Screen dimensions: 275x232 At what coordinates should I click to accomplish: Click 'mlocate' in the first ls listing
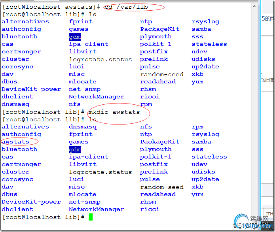83,82
